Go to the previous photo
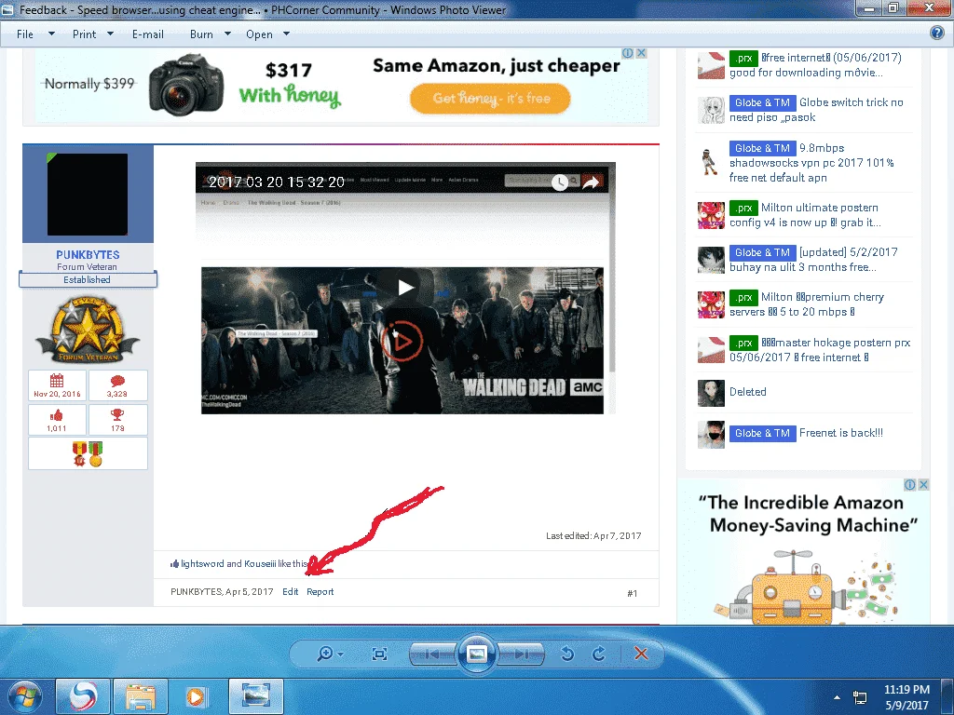The height and width of the screenshot is (715, 954). tap(433, 654)
